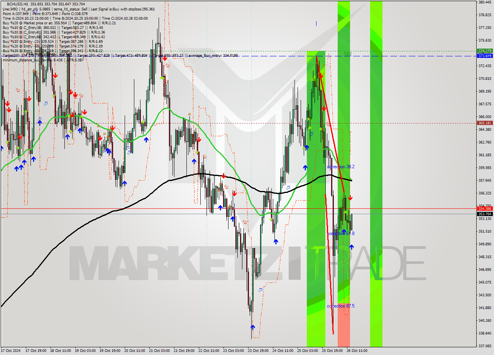Click the 380.435 price axis label

(x=485, y=2)
